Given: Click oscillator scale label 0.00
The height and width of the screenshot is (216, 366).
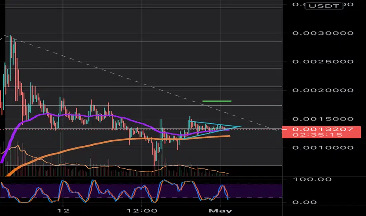Looking at the screenshot, I should click(x=304, y=202).
